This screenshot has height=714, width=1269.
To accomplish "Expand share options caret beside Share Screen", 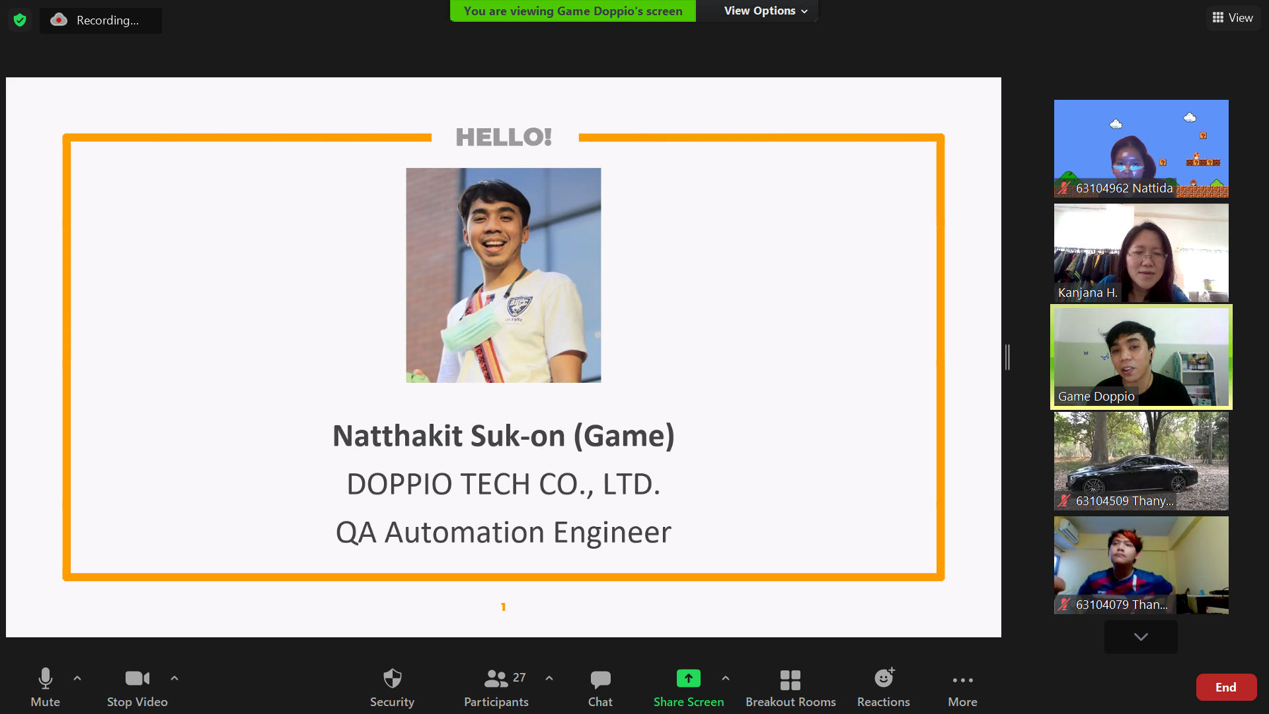I will (726, 678).
